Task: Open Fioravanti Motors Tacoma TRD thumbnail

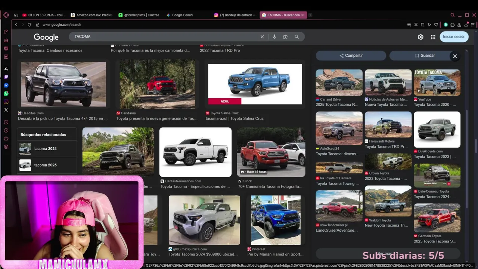Action: coord(388,124)
